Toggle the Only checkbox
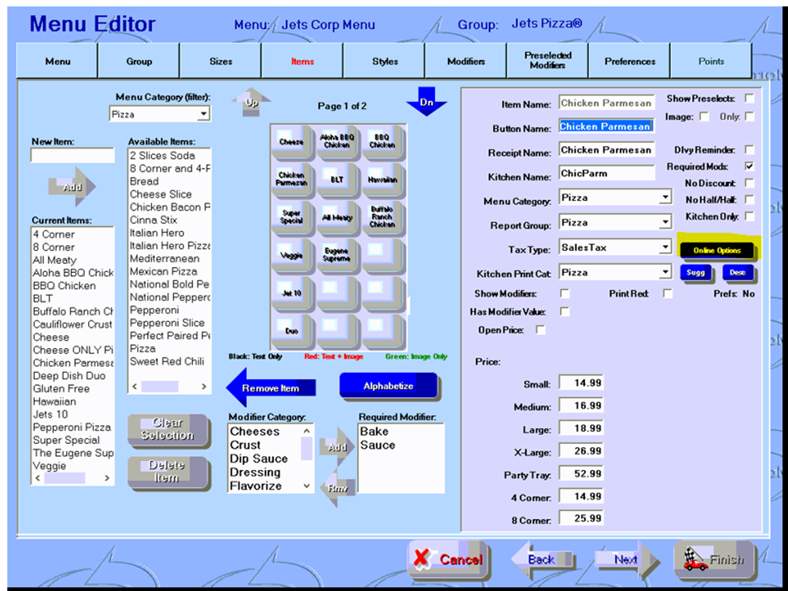 pos(748,116)
